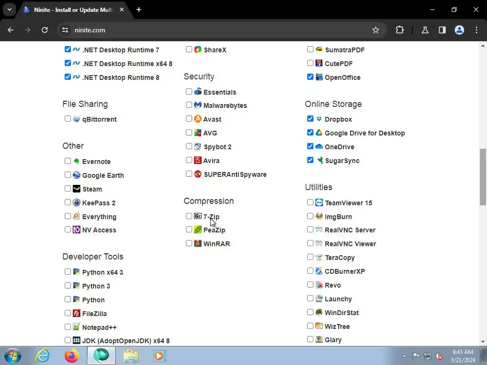Image resolution: width=487 pixels, height=365 pixels.
Task: Check the Python x64 3 checkbox
Action: [68, 271]
